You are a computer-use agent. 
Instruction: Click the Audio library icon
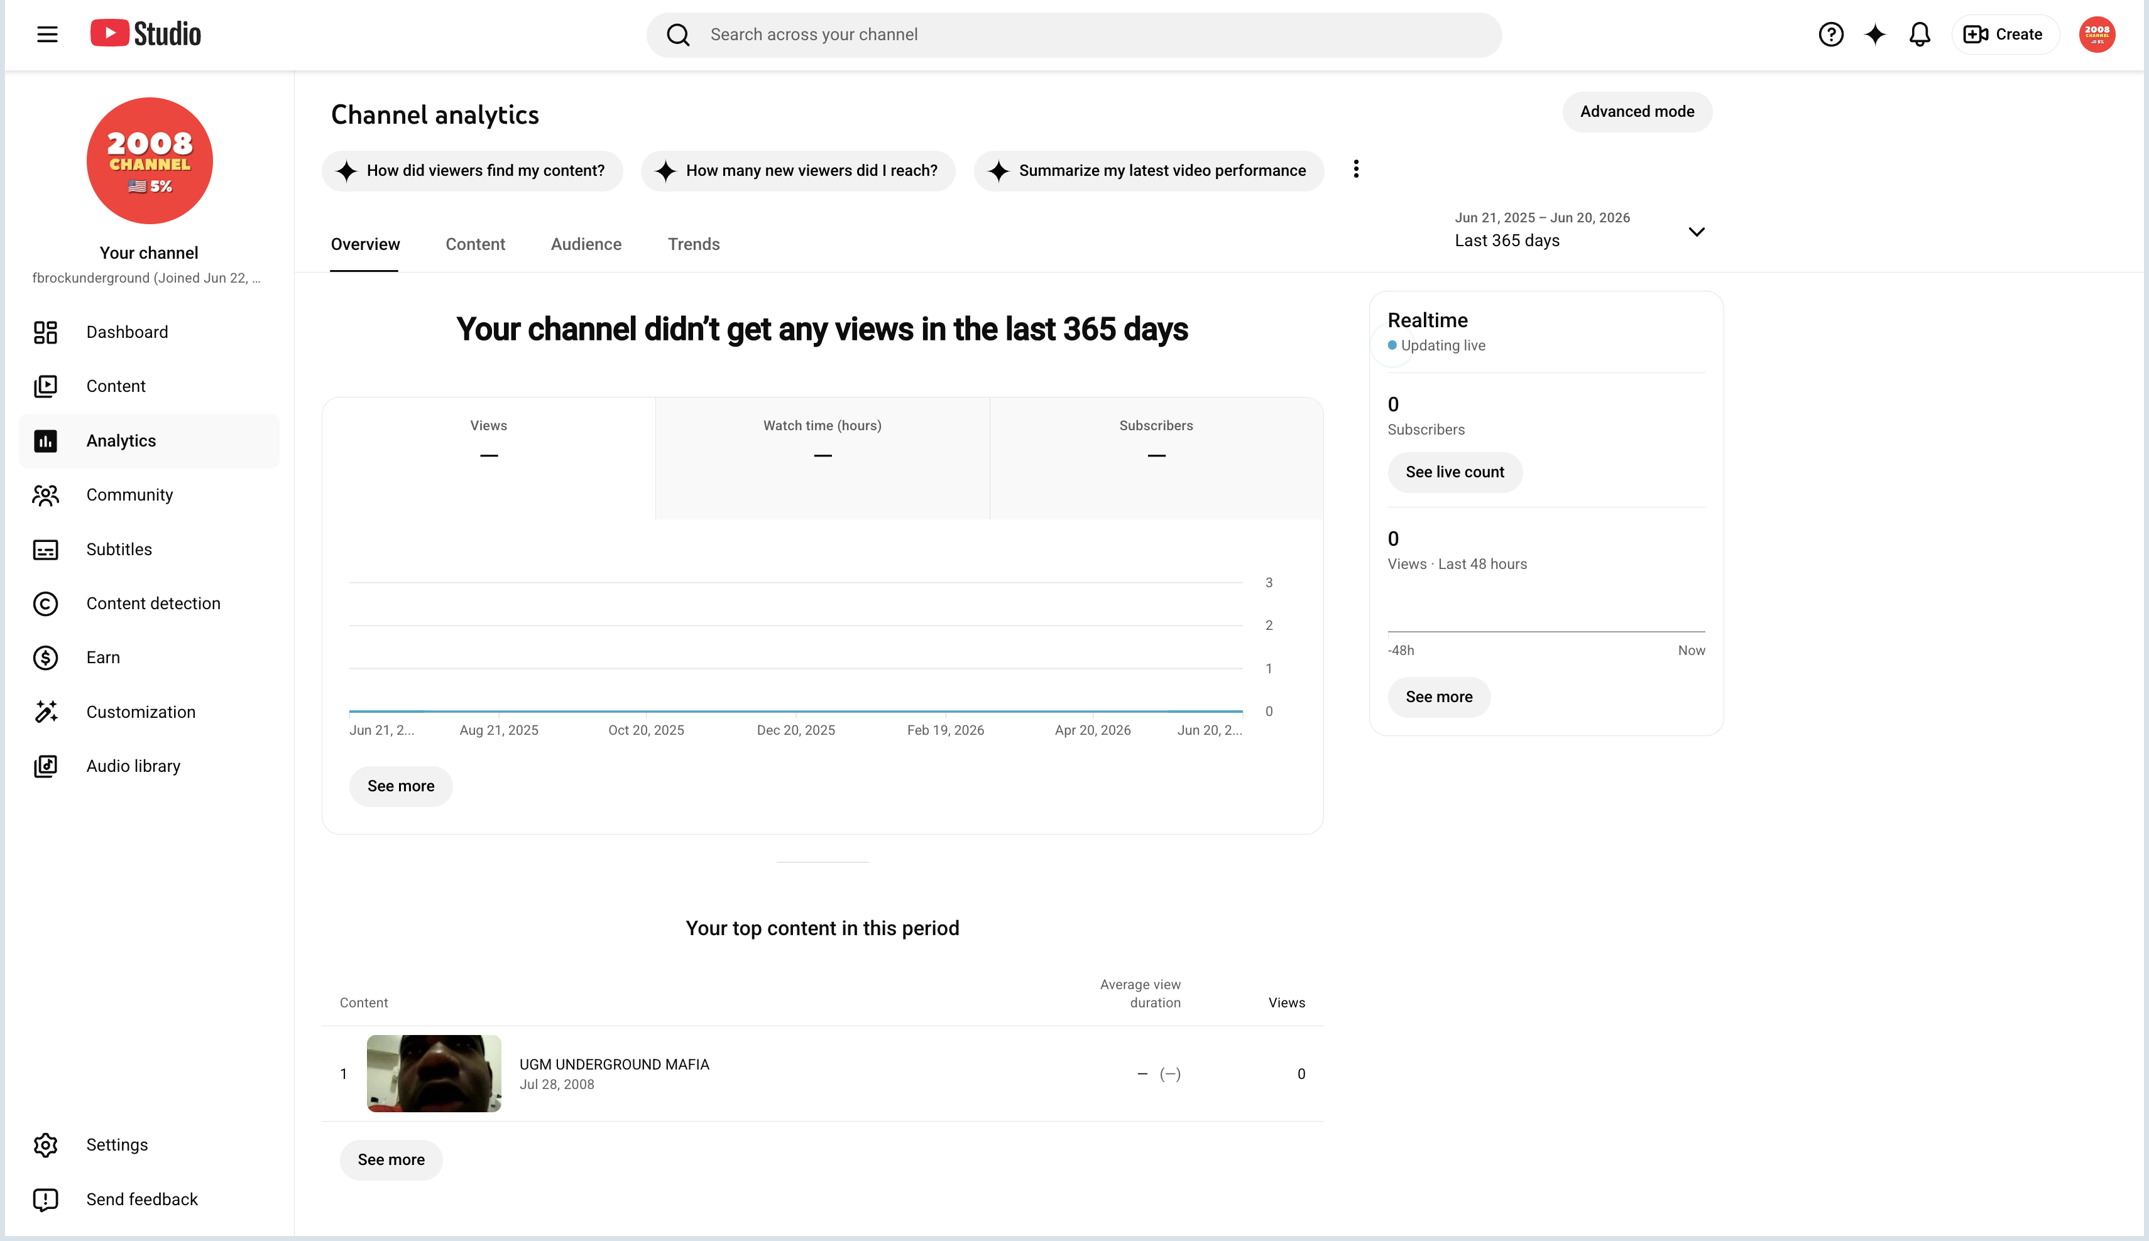[45, 766]
